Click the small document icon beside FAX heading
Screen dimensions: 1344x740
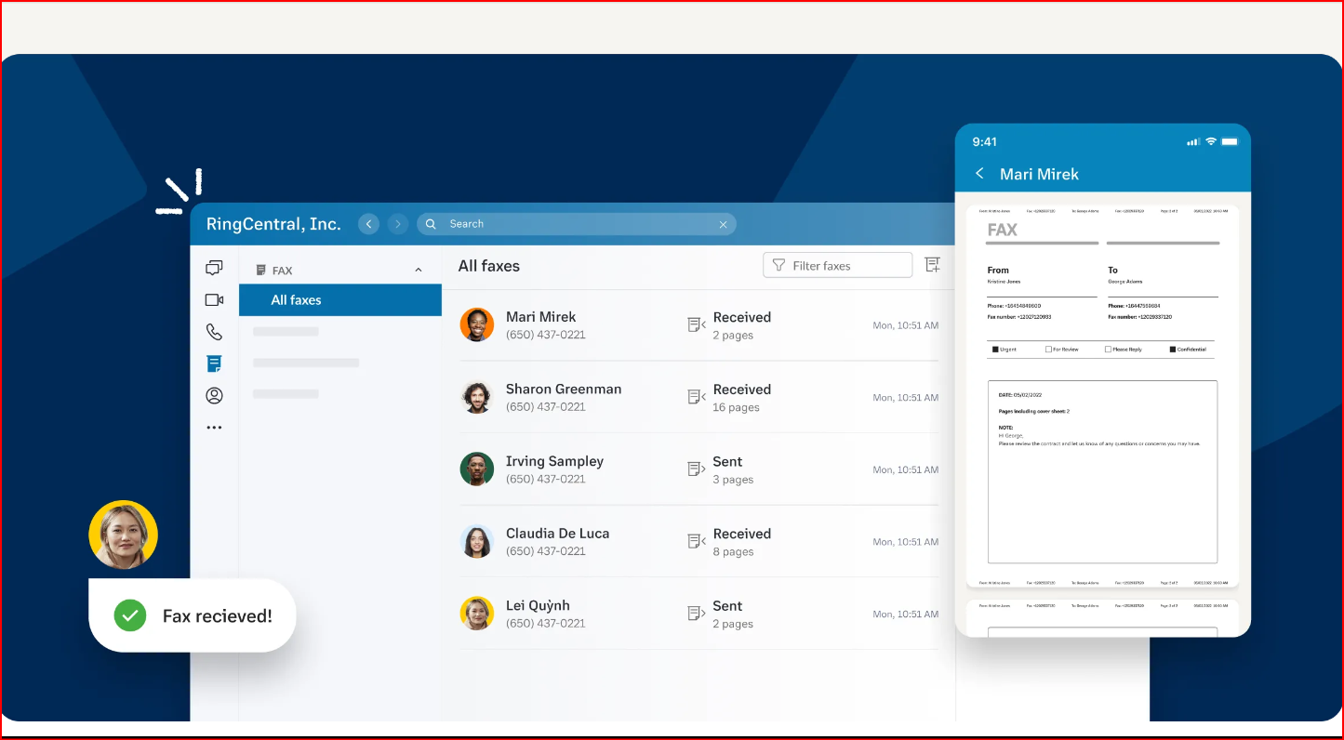(x=260, y=271)
